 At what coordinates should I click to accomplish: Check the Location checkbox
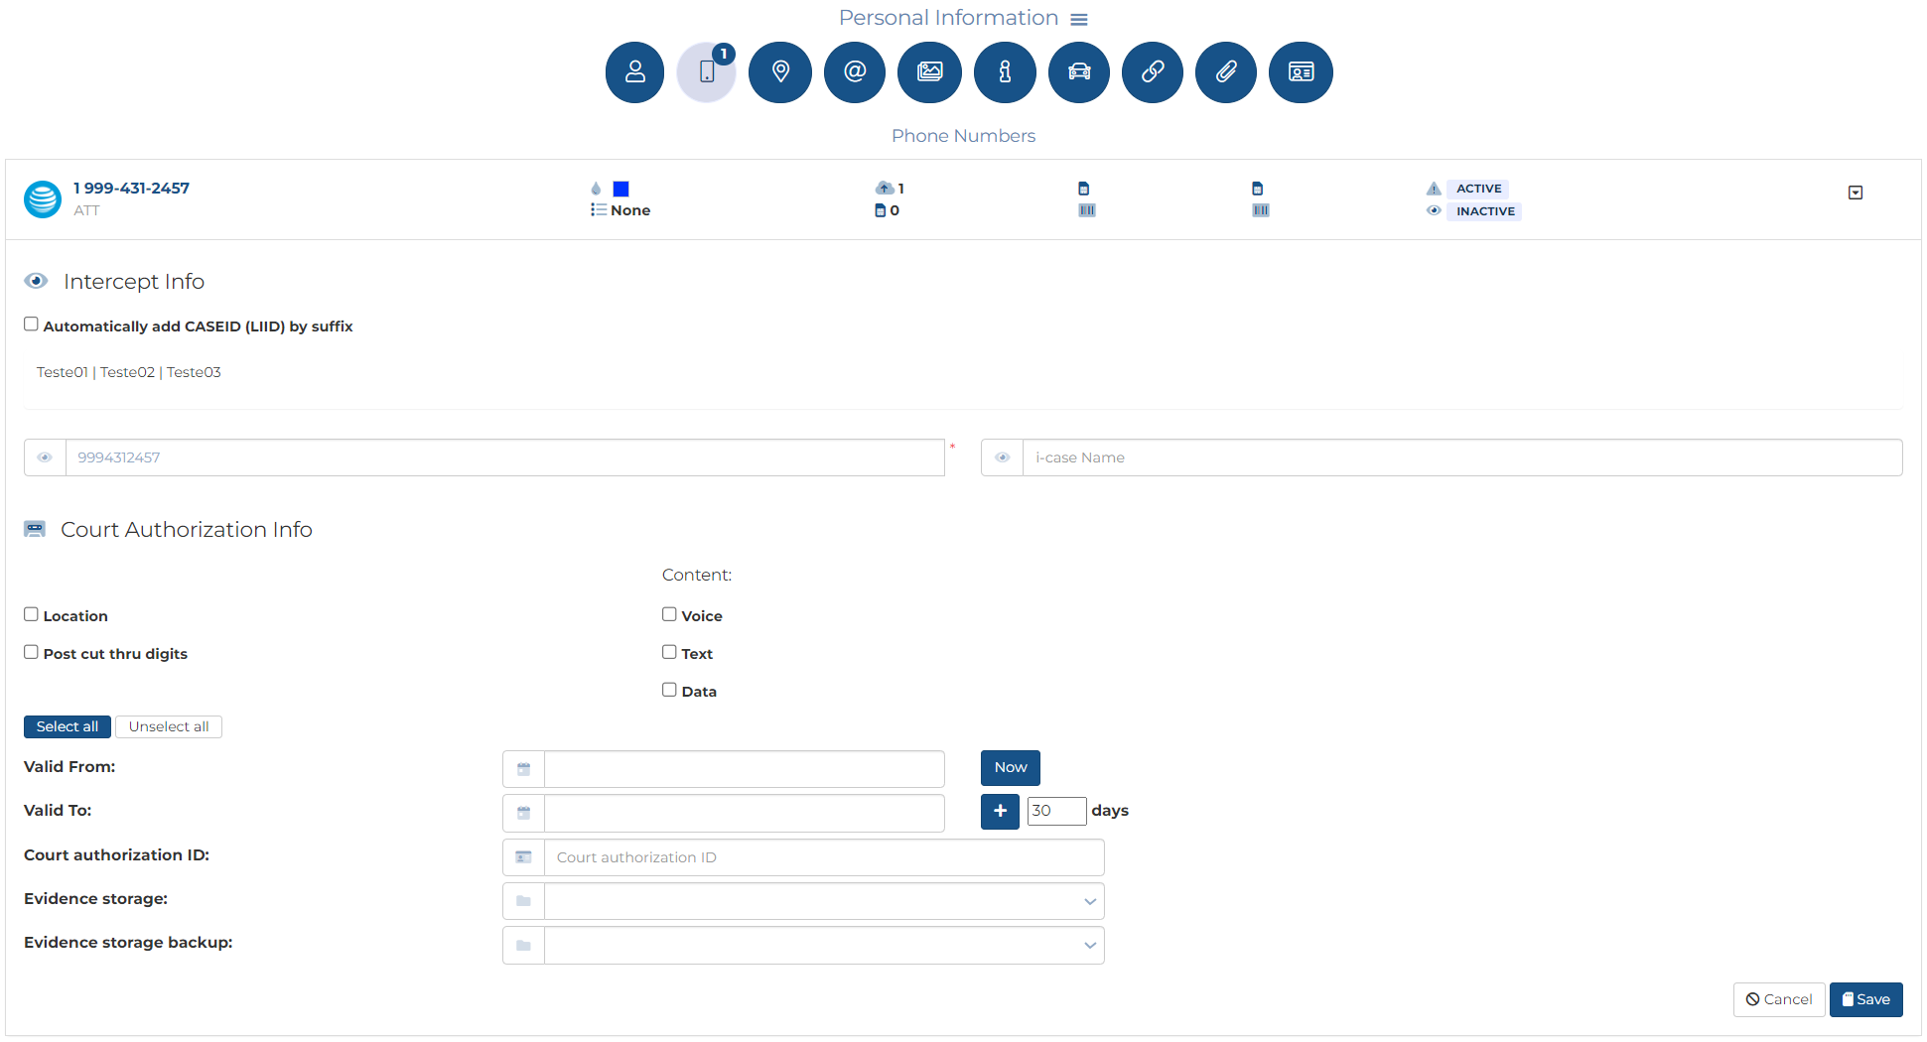32,614
